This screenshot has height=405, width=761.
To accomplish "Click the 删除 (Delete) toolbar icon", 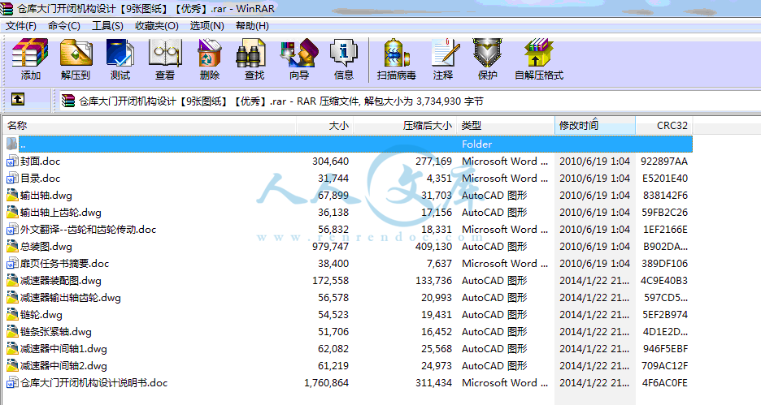I will pyautogui.click(x=210, y=59).
